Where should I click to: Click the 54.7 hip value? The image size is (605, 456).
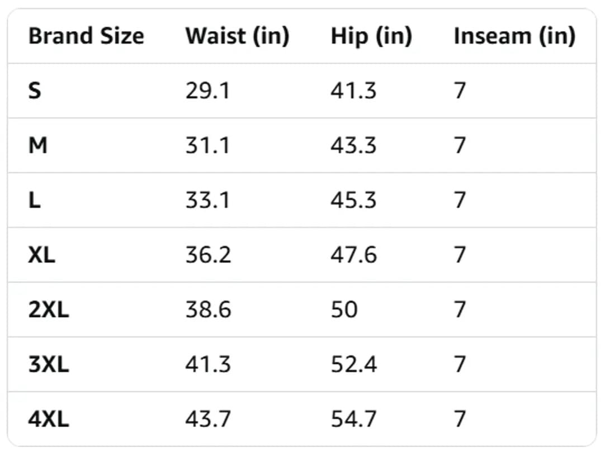353,419
